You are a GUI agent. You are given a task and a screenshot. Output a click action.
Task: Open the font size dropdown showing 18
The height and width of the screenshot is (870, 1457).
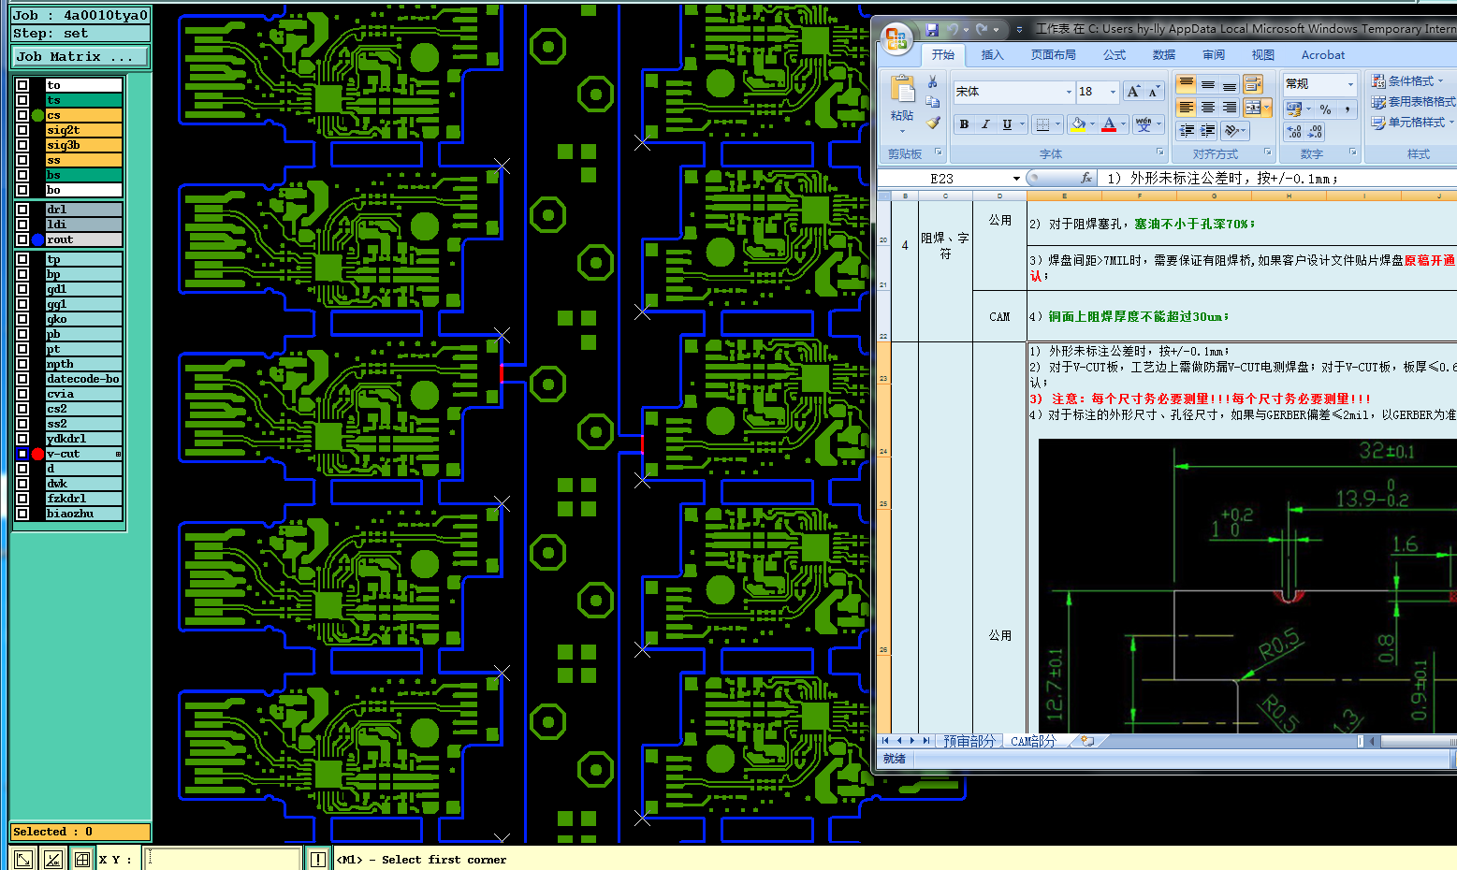[1113, 92]
